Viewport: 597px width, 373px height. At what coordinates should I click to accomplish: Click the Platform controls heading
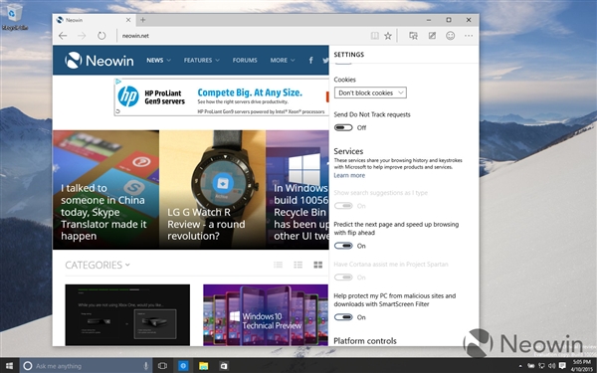click(365, 340)
